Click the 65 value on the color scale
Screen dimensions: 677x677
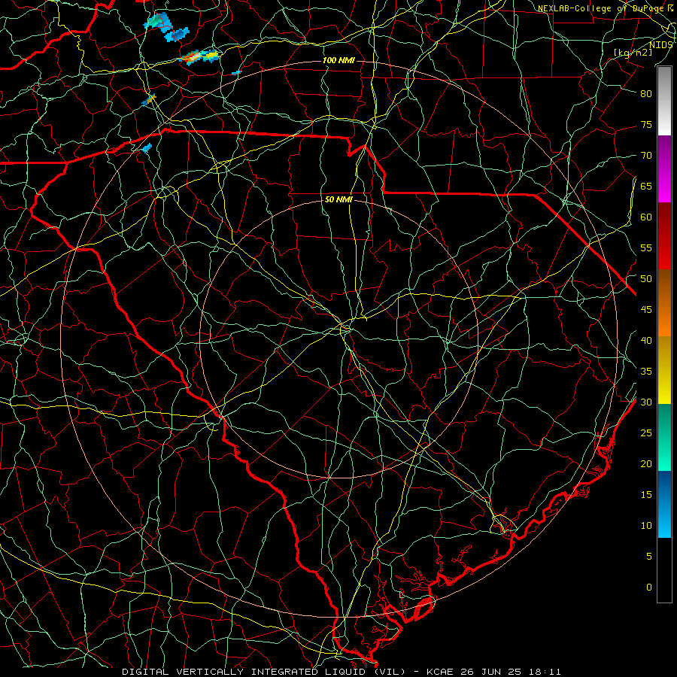point(646,187)
